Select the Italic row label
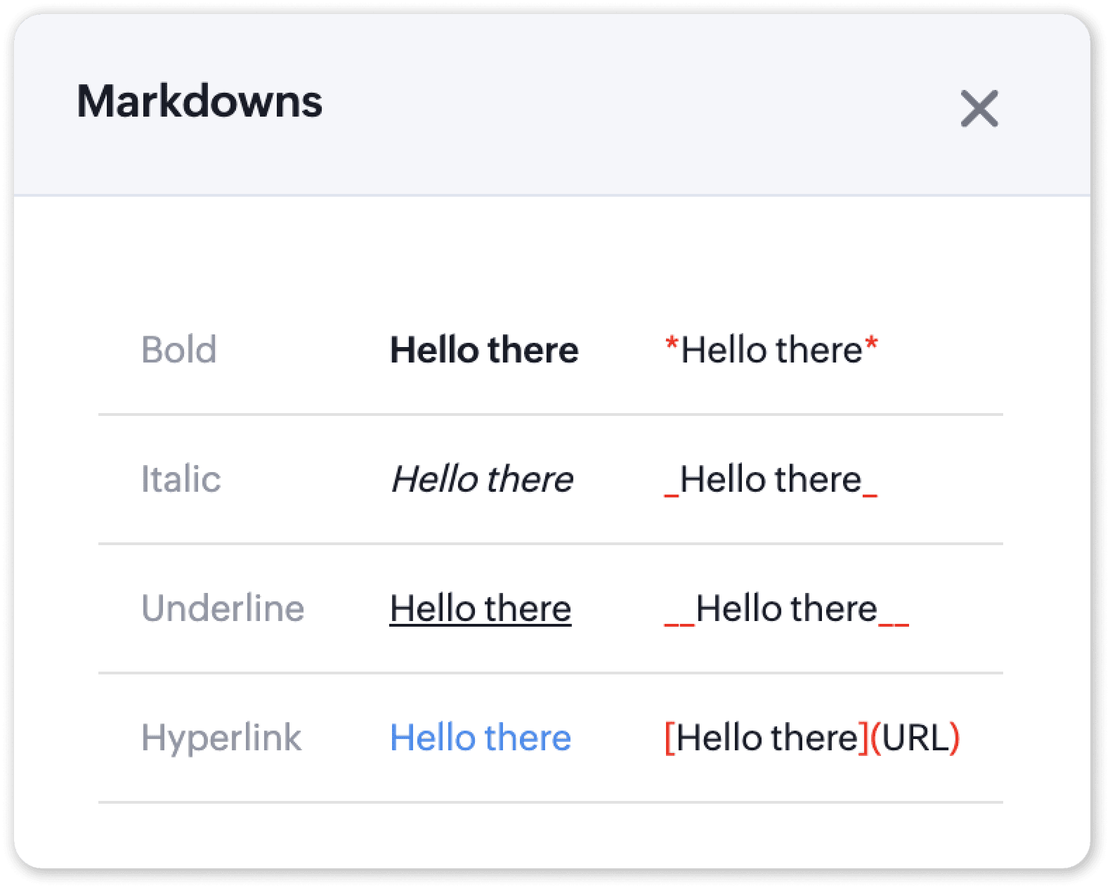1110x888 pixels. (181, 479)
